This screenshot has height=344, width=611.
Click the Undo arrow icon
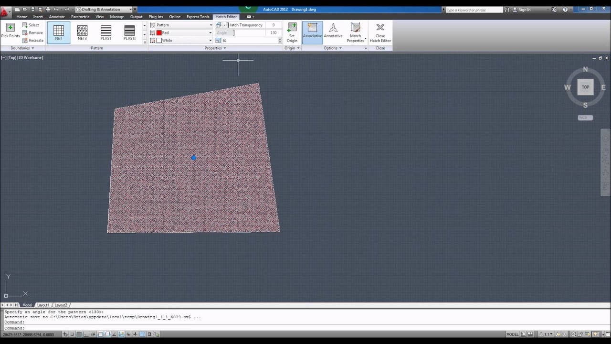56,10
